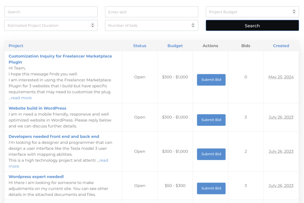Click the black Search button
The height and width of the screenshot is (203, 304).
point(252,26)
